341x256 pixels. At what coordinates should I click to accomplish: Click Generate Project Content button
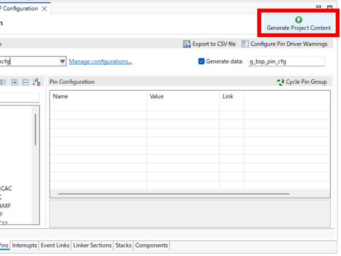tap(298, 23)
